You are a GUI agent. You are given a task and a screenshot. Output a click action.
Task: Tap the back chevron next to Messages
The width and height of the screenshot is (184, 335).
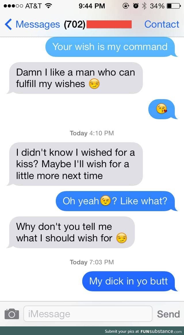coord(8,24)
